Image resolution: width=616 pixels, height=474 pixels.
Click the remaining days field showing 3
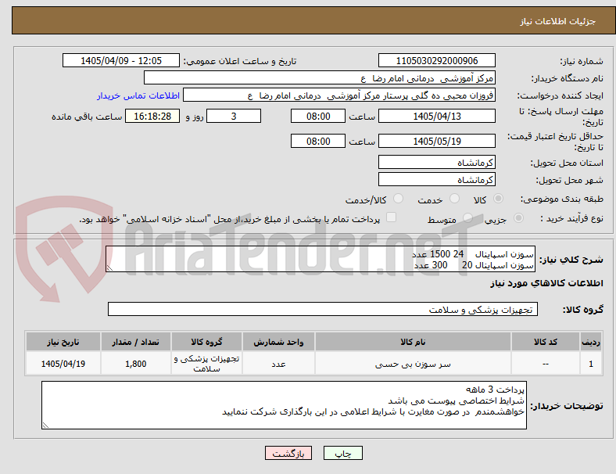(234, 116)
